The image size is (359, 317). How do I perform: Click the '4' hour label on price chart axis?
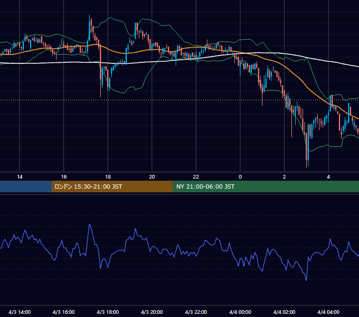pyautogui.click(x=328, y=177)
